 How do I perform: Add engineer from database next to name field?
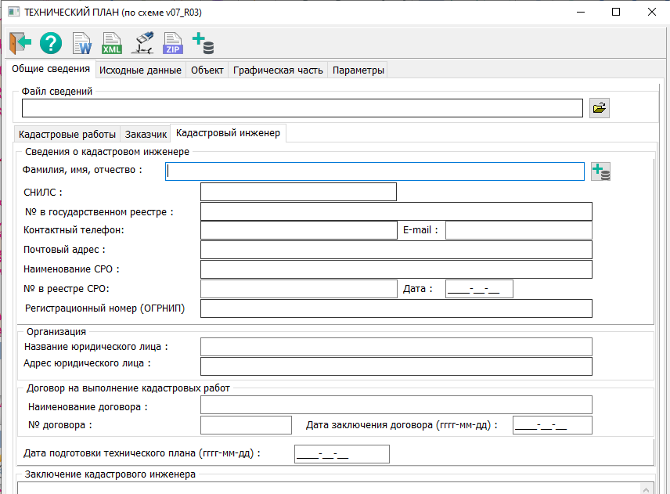tap(600, 171)
